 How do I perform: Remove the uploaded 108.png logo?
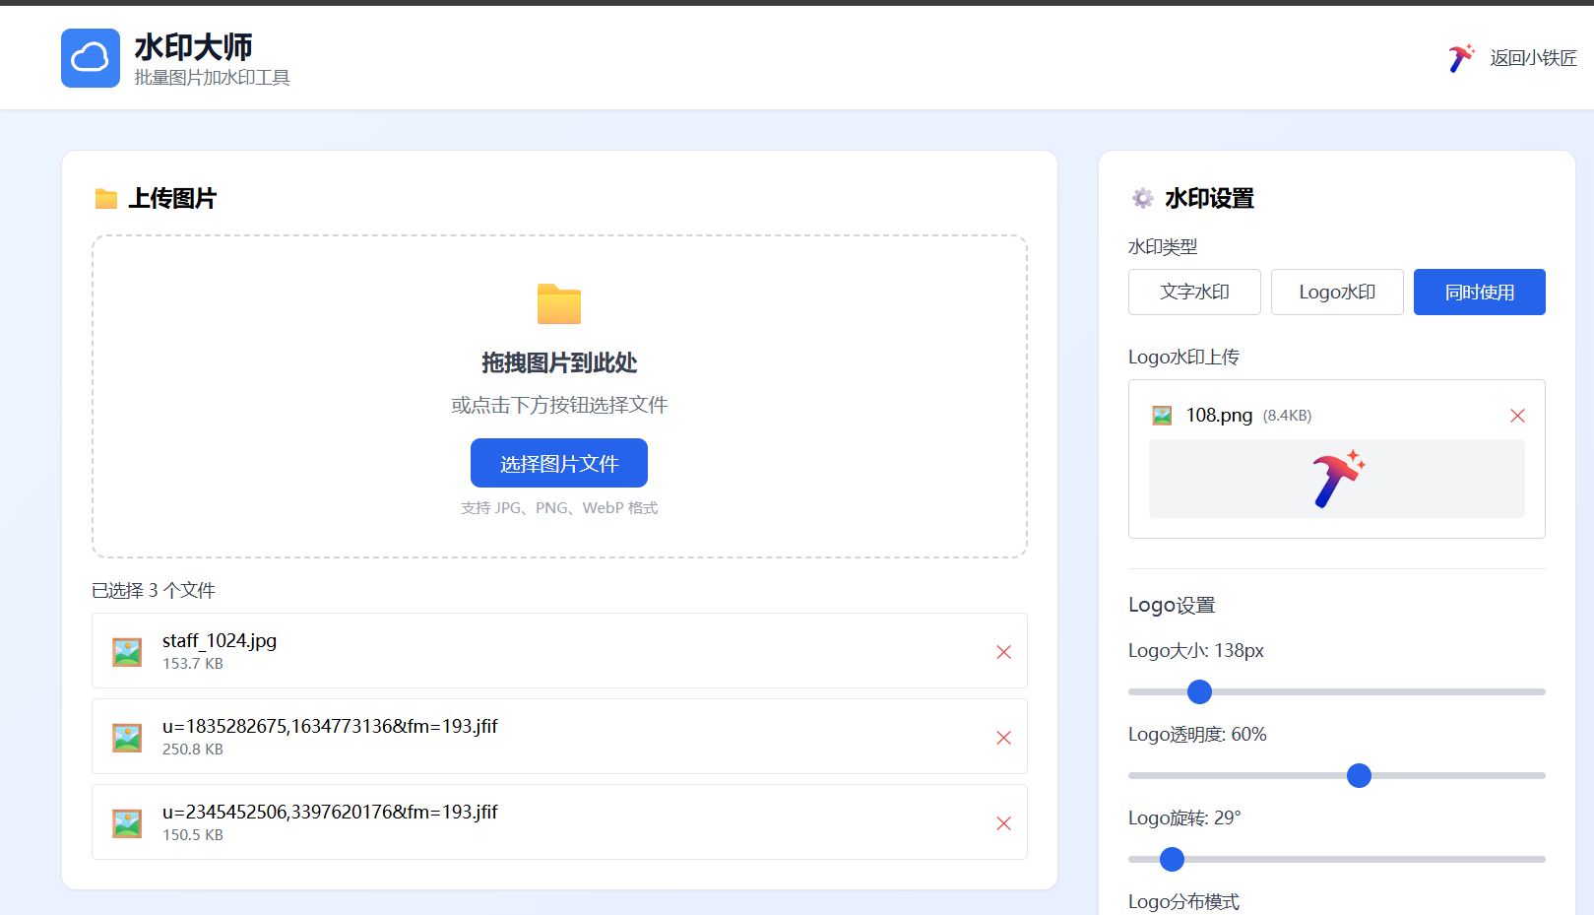coord(1517,416)
